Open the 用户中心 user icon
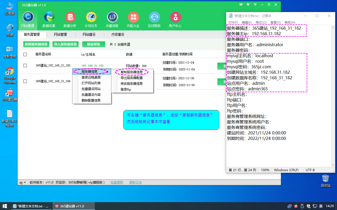Viewport: 337px width, 210px height. click(x=175, y=20)
